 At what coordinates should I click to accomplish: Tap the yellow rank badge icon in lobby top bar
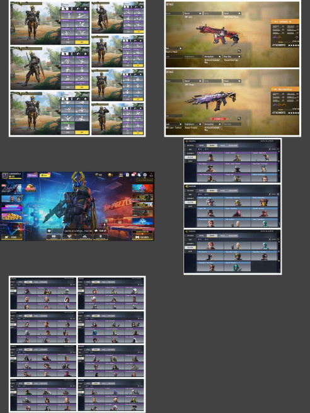point(121,175)
